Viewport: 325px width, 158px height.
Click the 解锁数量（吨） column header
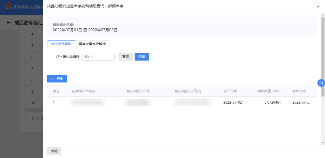(x=269, y=91)
